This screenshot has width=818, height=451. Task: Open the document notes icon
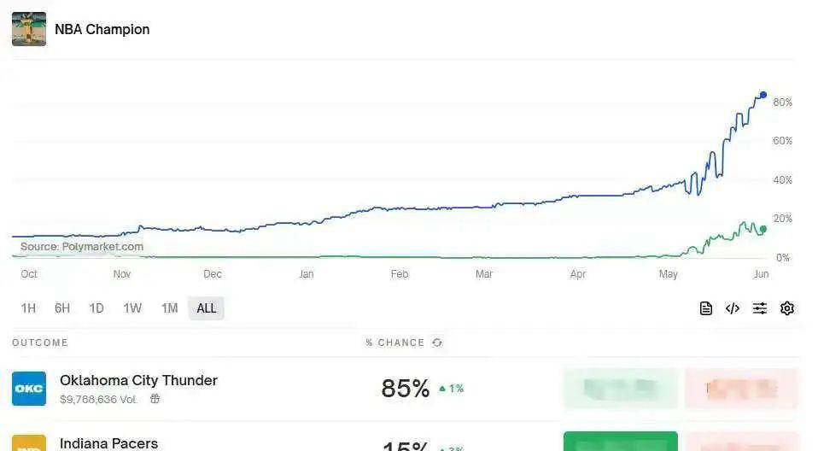(705, 308)
